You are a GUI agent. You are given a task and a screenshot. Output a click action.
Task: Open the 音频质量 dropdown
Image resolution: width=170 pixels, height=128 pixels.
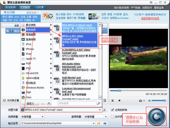tap(96, 117)
